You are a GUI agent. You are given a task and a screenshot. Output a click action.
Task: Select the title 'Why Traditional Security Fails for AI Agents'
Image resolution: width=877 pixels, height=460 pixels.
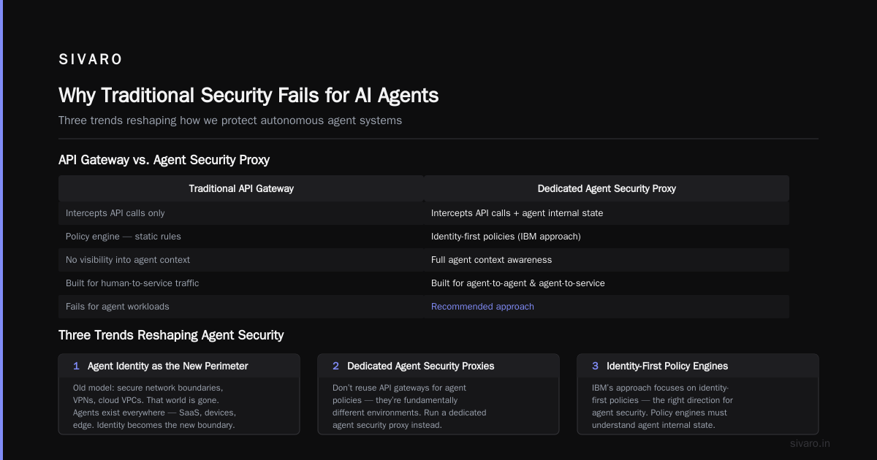point(248,96)
